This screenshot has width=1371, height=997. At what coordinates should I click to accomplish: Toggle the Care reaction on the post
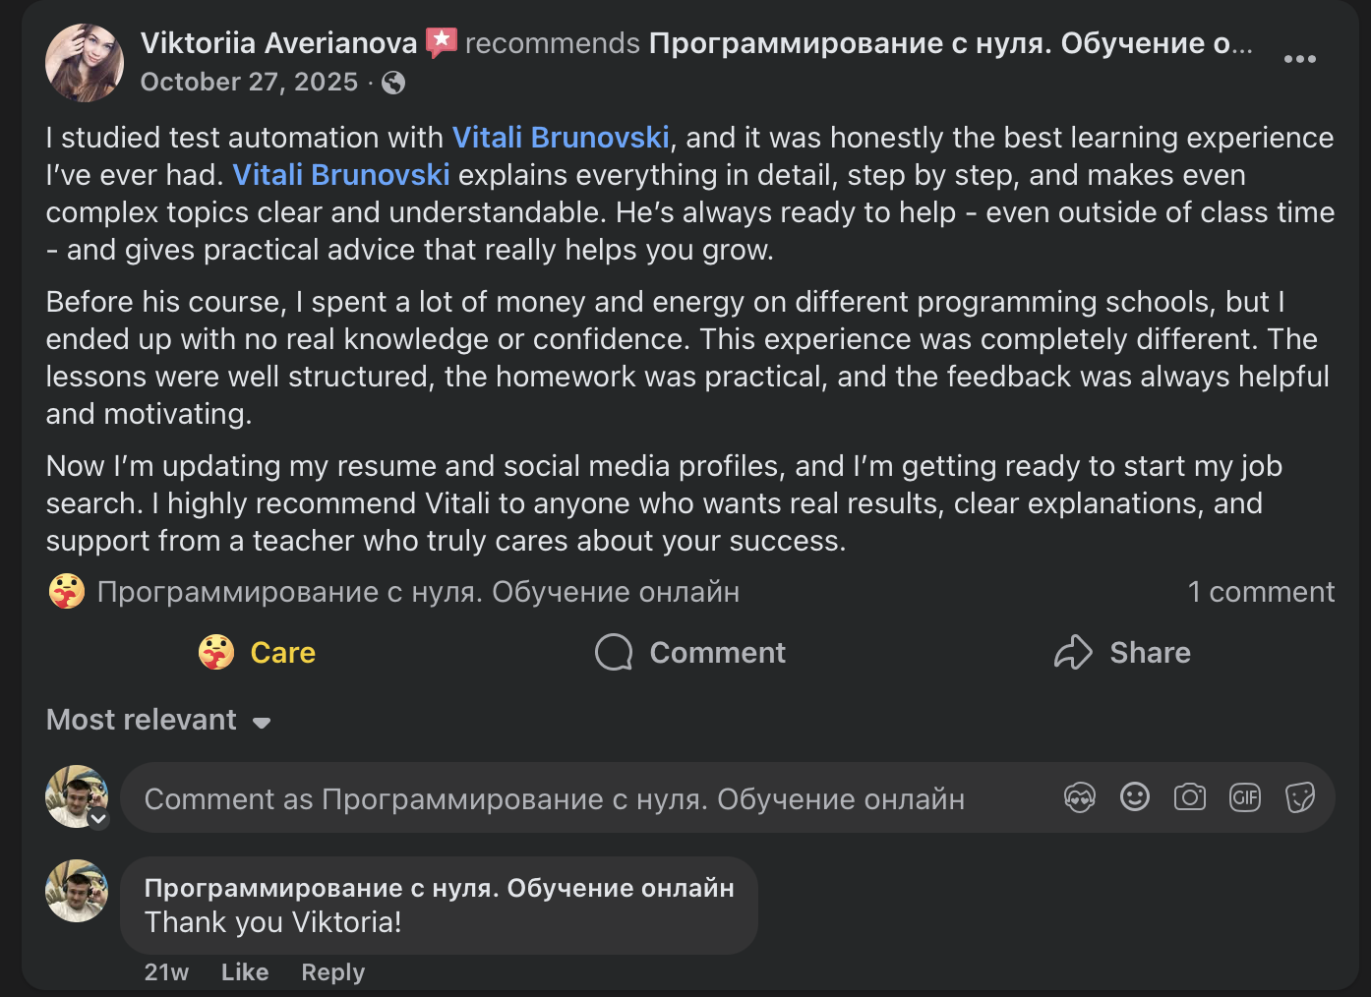(x=256, y=652)
